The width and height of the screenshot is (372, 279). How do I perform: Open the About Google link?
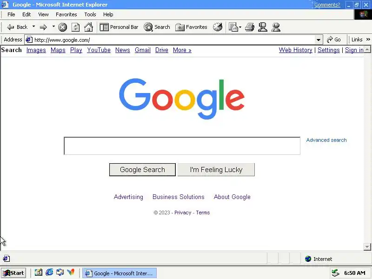pos(232,197)
